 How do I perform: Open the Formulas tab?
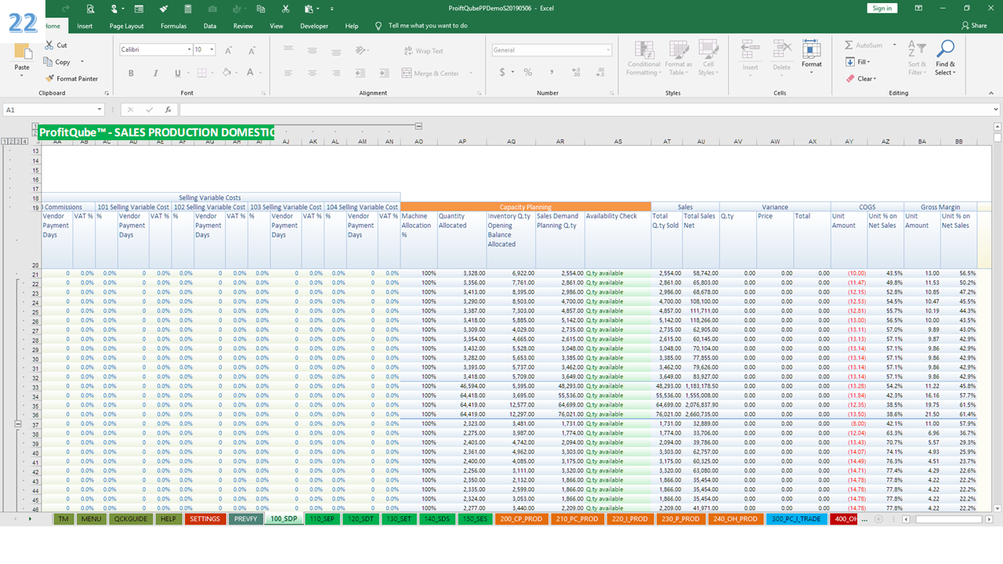pyautogui.click(x=174, y=26)
